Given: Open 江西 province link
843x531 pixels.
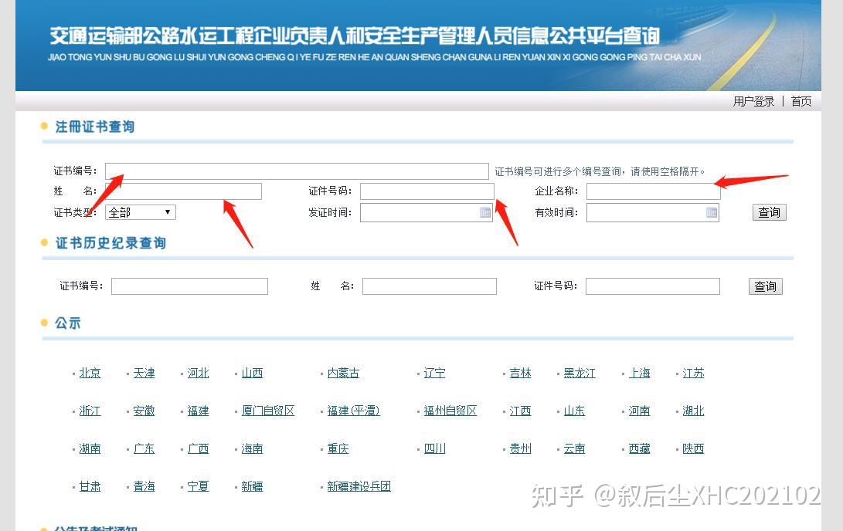Looking at the screenshot, I should point(521,411).
